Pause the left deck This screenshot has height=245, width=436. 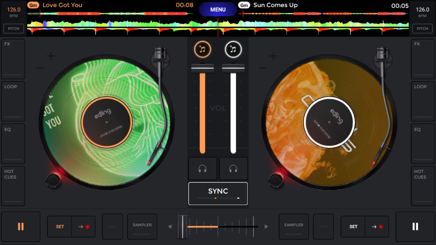click(x=21, y=227)
